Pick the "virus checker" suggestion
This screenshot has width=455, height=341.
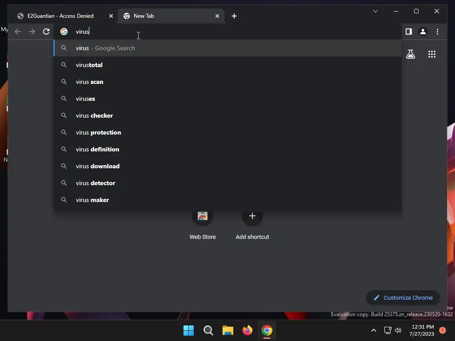pyautogui.click(x=228, y=115)
